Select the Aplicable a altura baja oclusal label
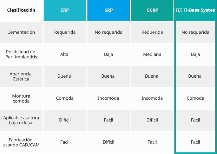 [21, 120]
